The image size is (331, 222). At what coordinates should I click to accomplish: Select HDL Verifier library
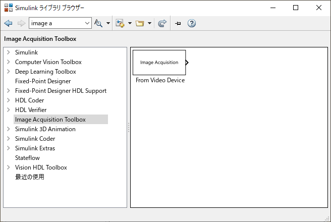31,110
